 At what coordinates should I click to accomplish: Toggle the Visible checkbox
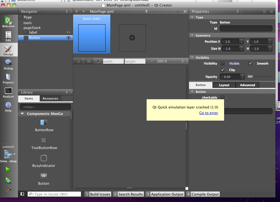tap(222, 64)
